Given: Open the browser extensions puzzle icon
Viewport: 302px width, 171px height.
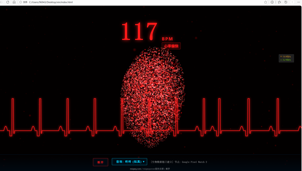Looking at the screenshot, I should pyautogui.click(x=272, y=2).
